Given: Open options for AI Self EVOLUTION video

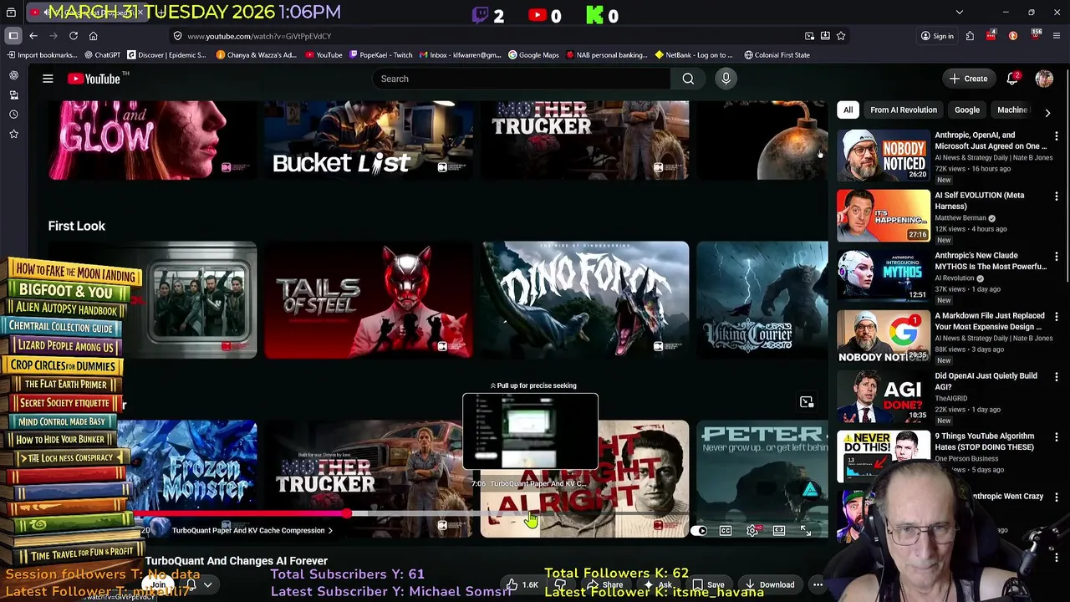Looking at the screenshot, I should click(1056, 196).
